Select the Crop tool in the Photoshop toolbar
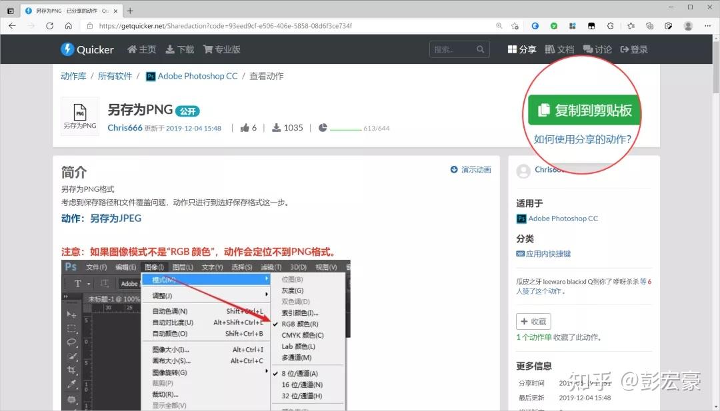720x411 pixels. [73, 368]
